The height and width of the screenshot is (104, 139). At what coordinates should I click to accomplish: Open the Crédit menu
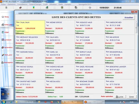[45, 4]
